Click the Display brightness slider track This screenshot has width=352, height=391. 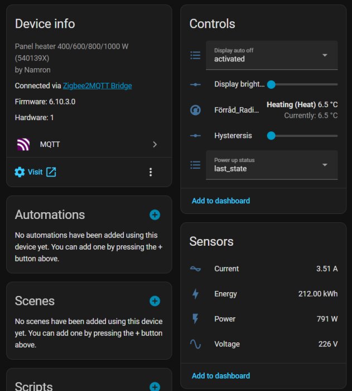pos(302,84)
